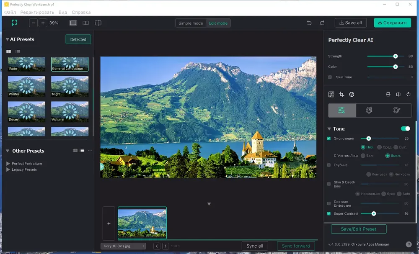Toggle the Tone section switch
Viewport: 419px width, 254px height.
click(405, 128)
